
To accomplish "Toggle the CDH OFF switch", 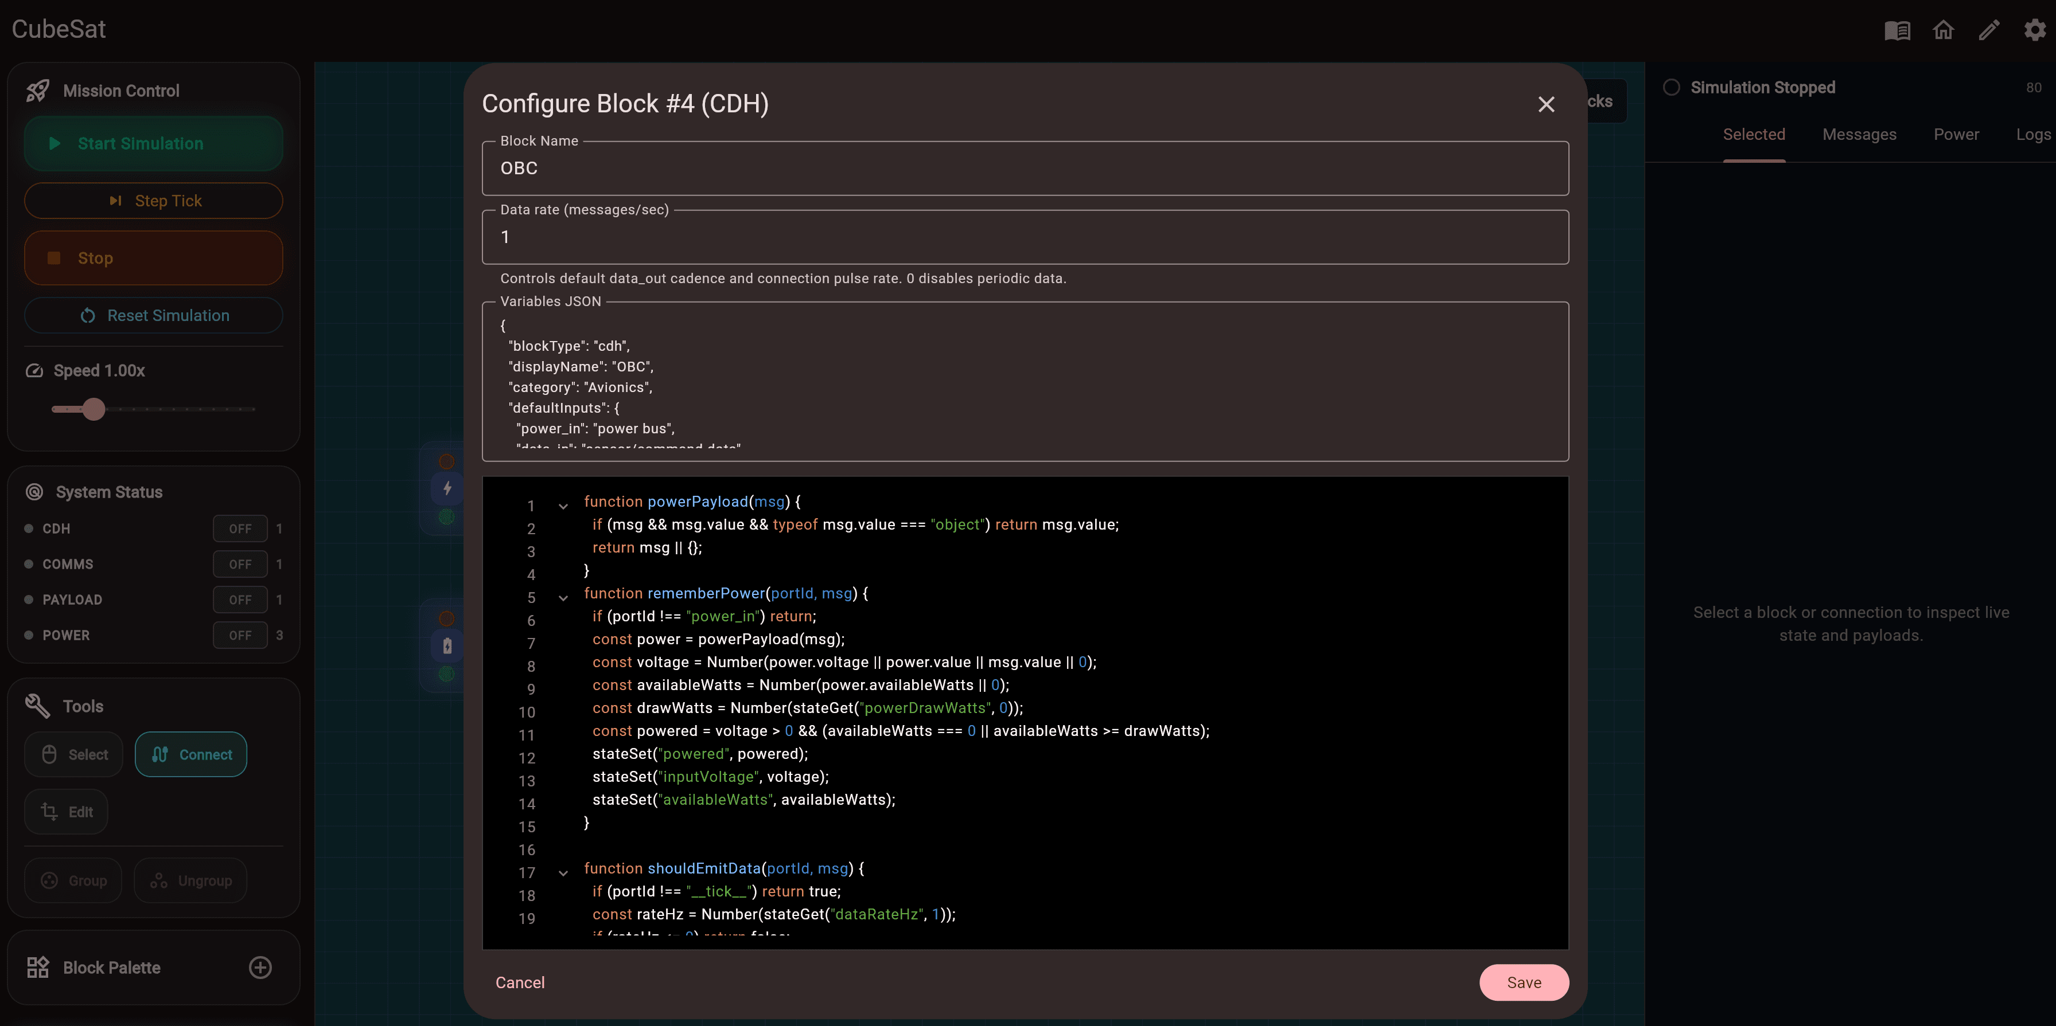I will click(240, 528).
